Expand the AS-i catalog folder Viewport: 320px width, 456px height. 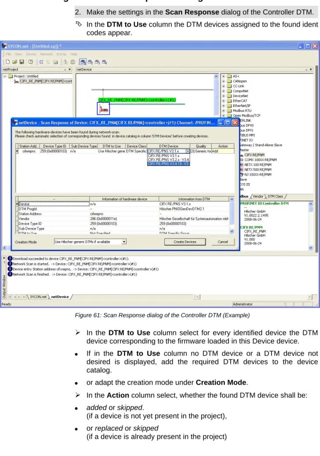coord(224,76)
